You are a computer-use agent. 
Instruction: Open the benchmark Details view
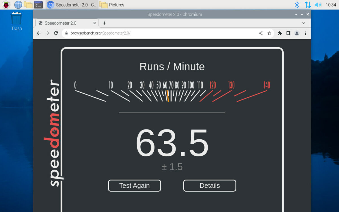point(210,186)
